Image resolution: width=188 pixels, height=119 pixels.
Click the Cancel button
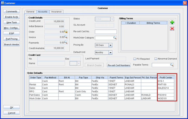point(11,113)
